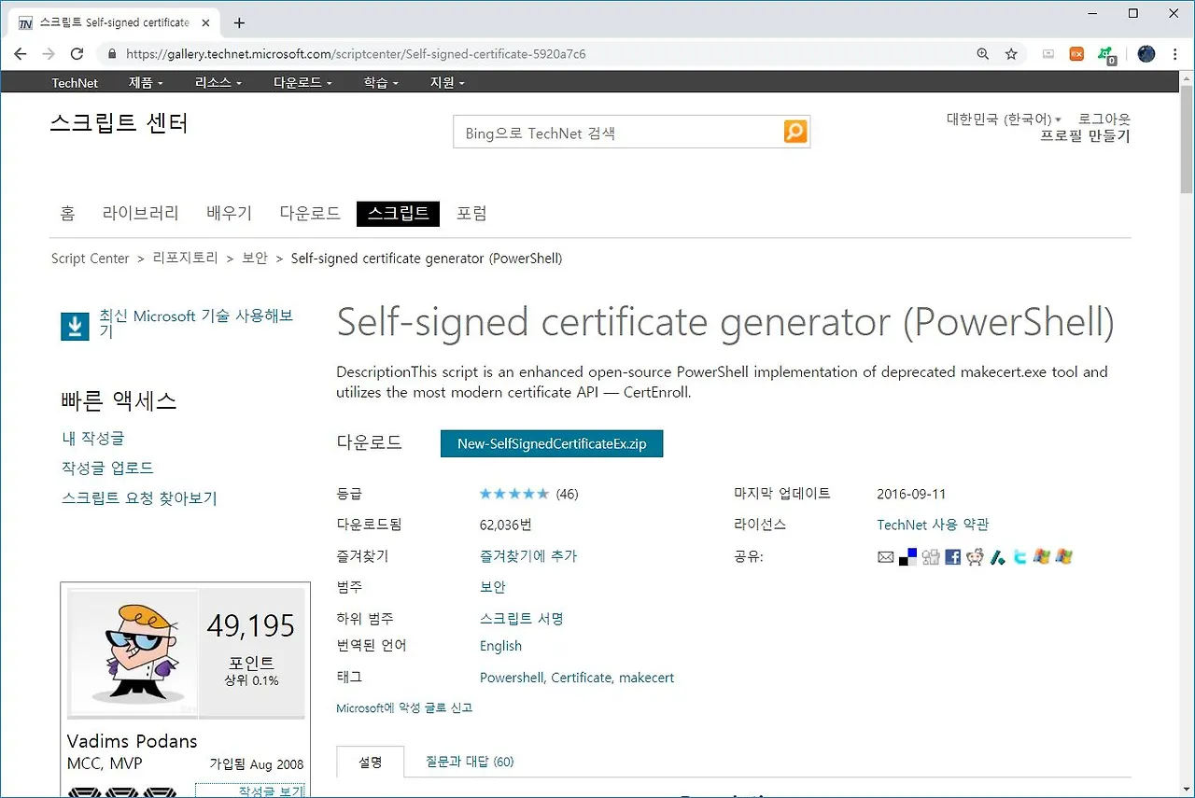Open the 작성글 업로드 link

tap(107, 468)
